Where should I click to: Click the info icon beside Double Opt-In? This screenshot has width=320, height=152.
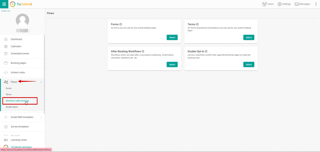tap(206, 51)
